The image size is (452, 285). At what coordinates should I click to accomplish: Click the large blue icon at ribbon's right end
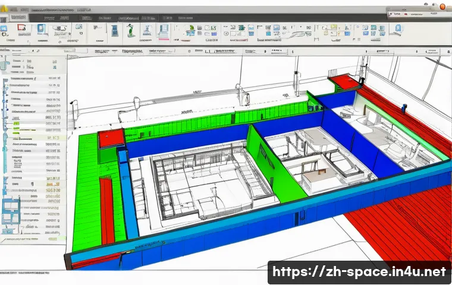(398, 28)
